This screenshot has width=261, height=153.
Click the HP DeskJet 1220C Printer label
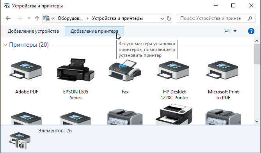[x=174, y=95]
